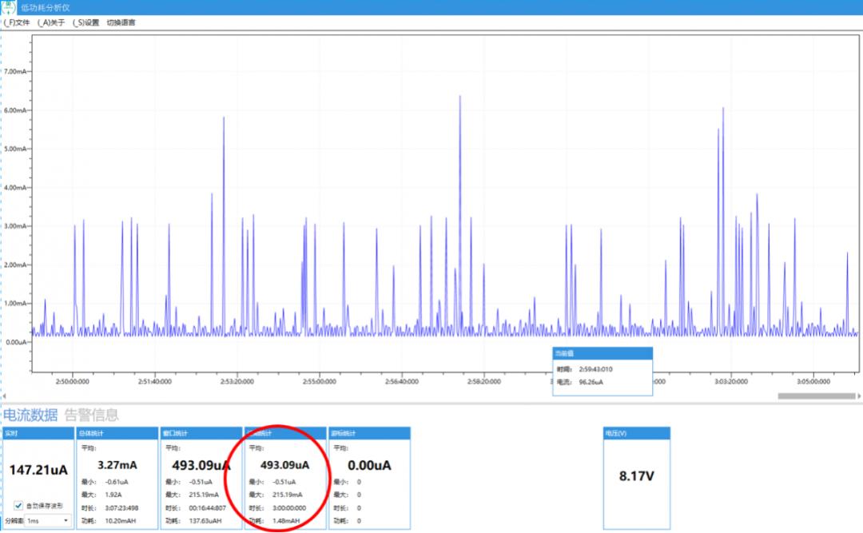Click the 3.27mA average in the overall statistics panel

117,464
